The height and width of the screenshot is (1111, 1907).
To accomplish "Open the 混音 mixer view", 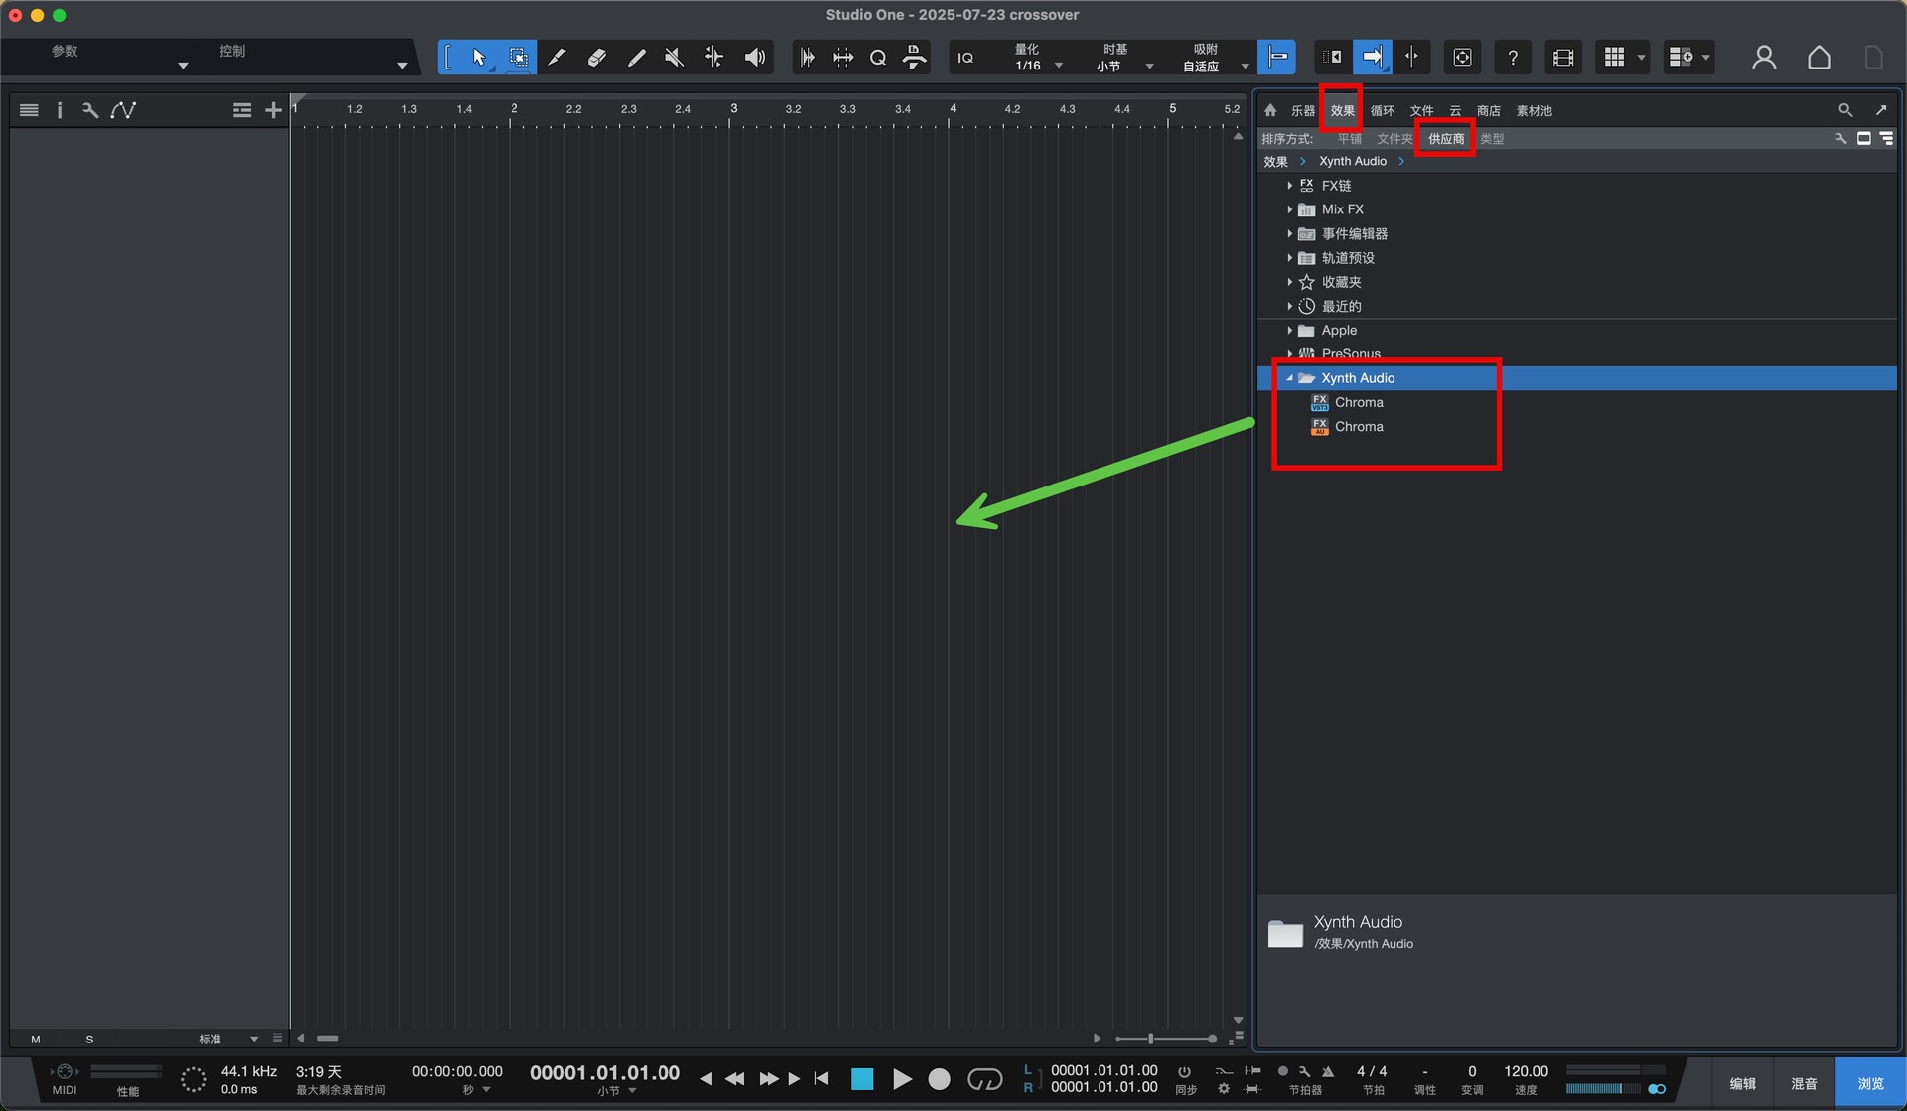I will click(x=1804, y=1083).
